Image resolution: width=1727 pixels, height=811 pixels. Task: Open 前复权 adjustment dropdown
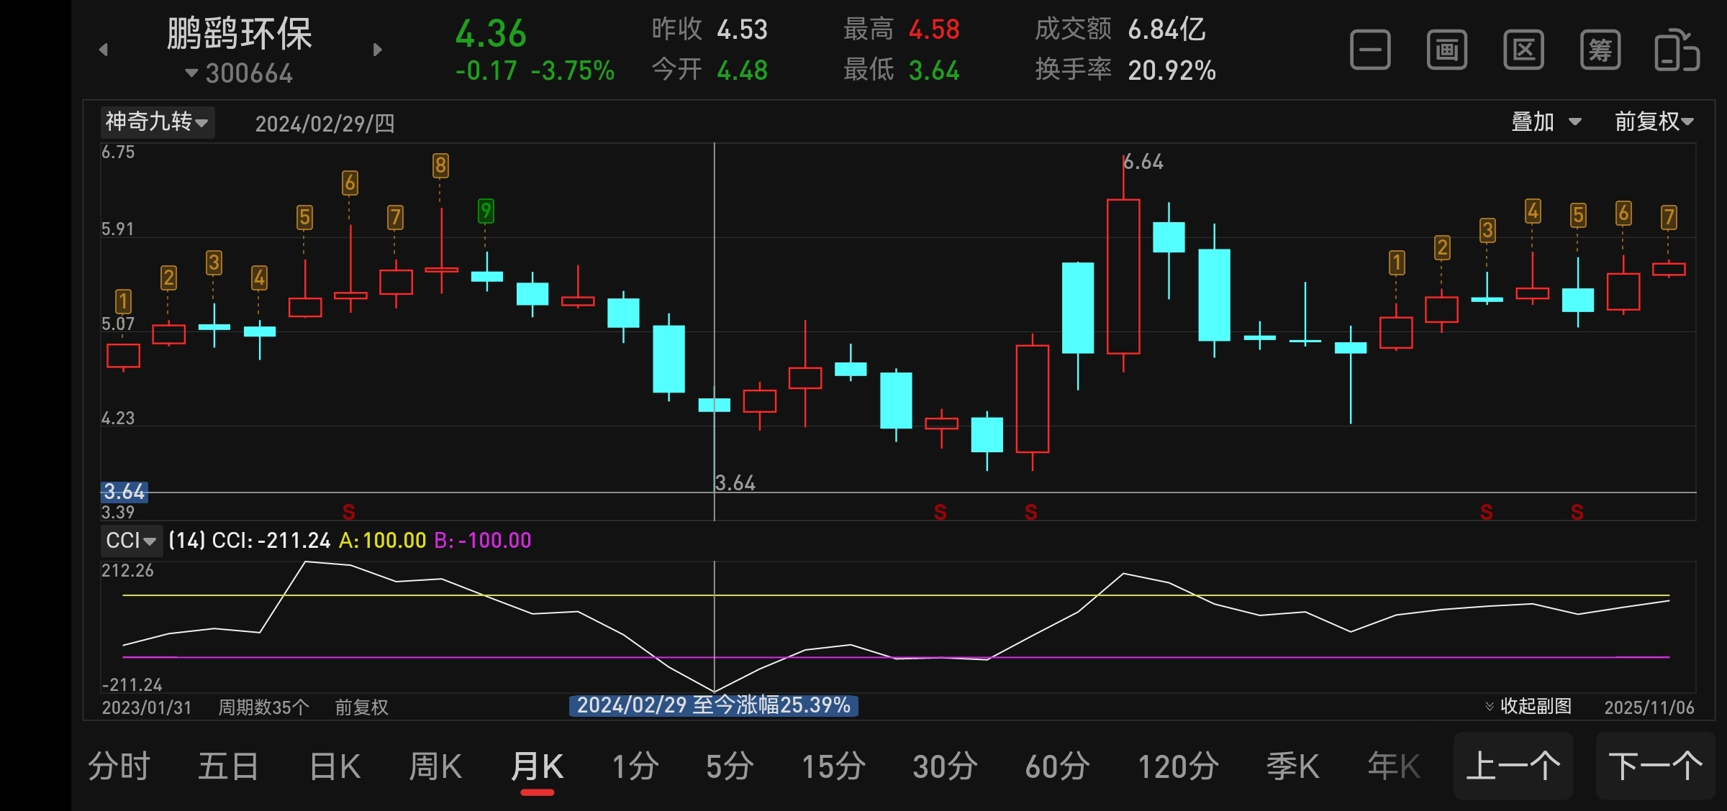[1653, 122]
